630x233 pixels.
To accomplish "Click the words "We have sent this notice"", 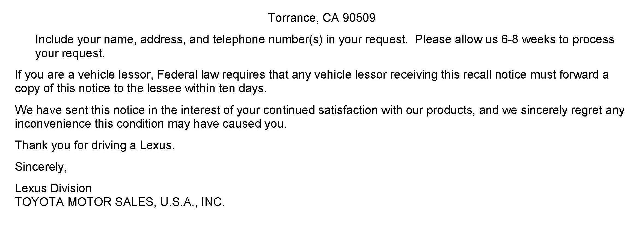I will pos(80,110).
